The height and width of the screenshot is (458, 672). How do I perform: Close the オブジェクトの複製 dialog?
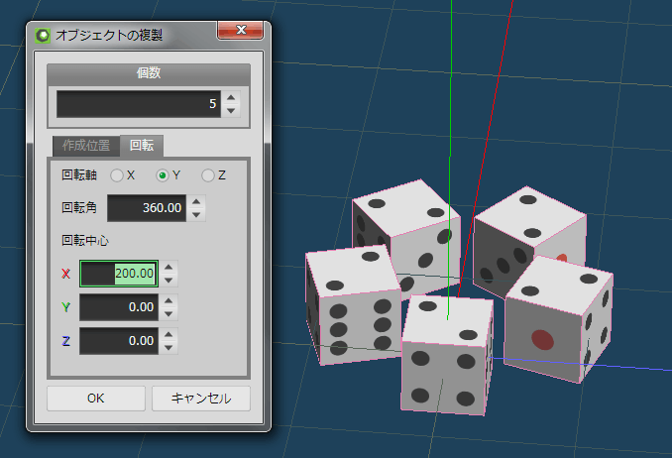click(x=241, y=30)
